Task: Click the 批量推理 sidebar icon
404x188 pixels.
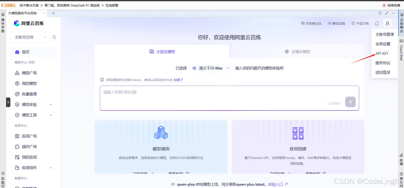Action: (x=17, y=94)
